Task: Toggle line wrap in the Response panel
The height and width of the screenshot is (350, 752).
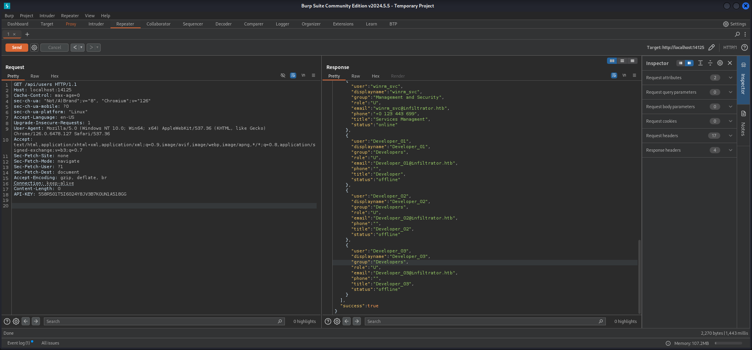Action: click(x=614, y=76)
